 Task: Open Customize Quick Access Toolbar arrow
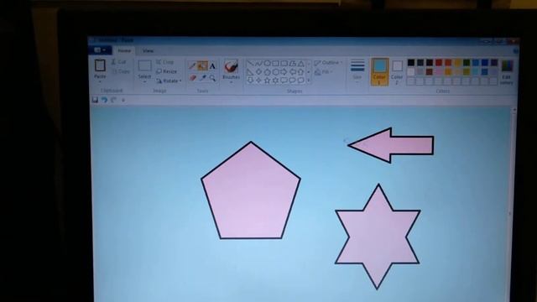[123, 101]
